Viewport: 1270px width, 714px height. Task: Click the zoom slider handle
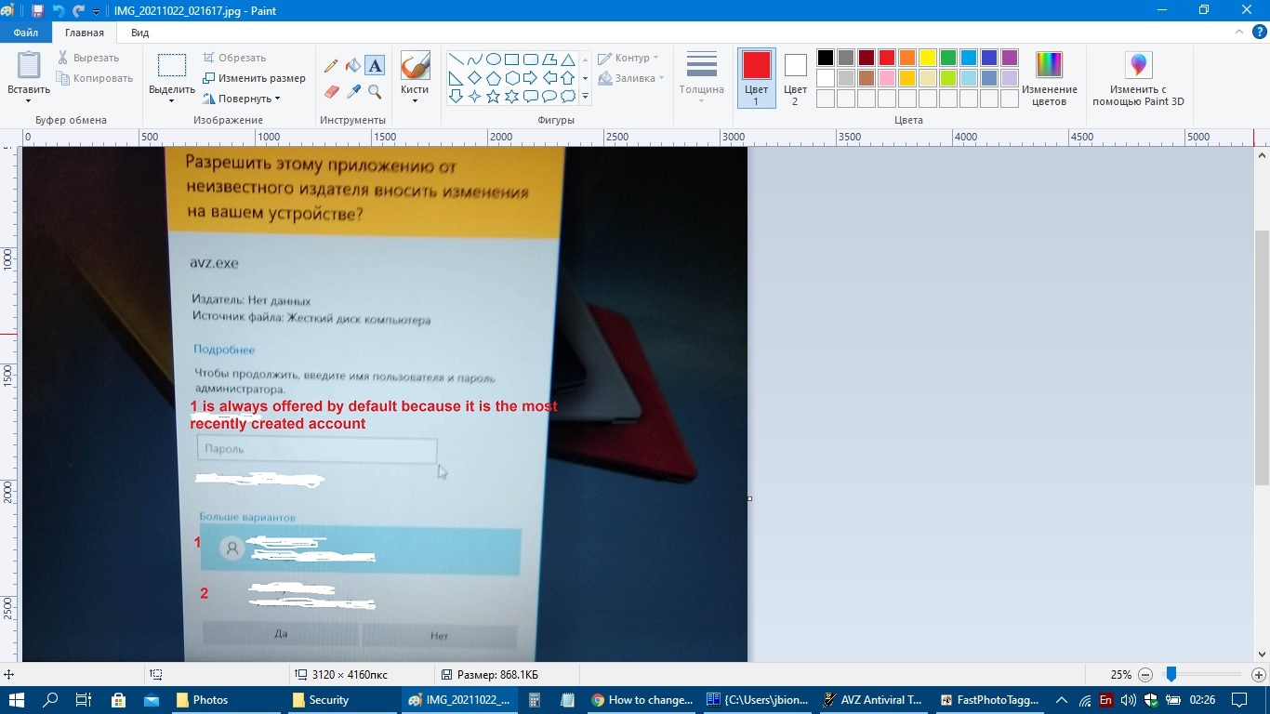click(1171, 675)
